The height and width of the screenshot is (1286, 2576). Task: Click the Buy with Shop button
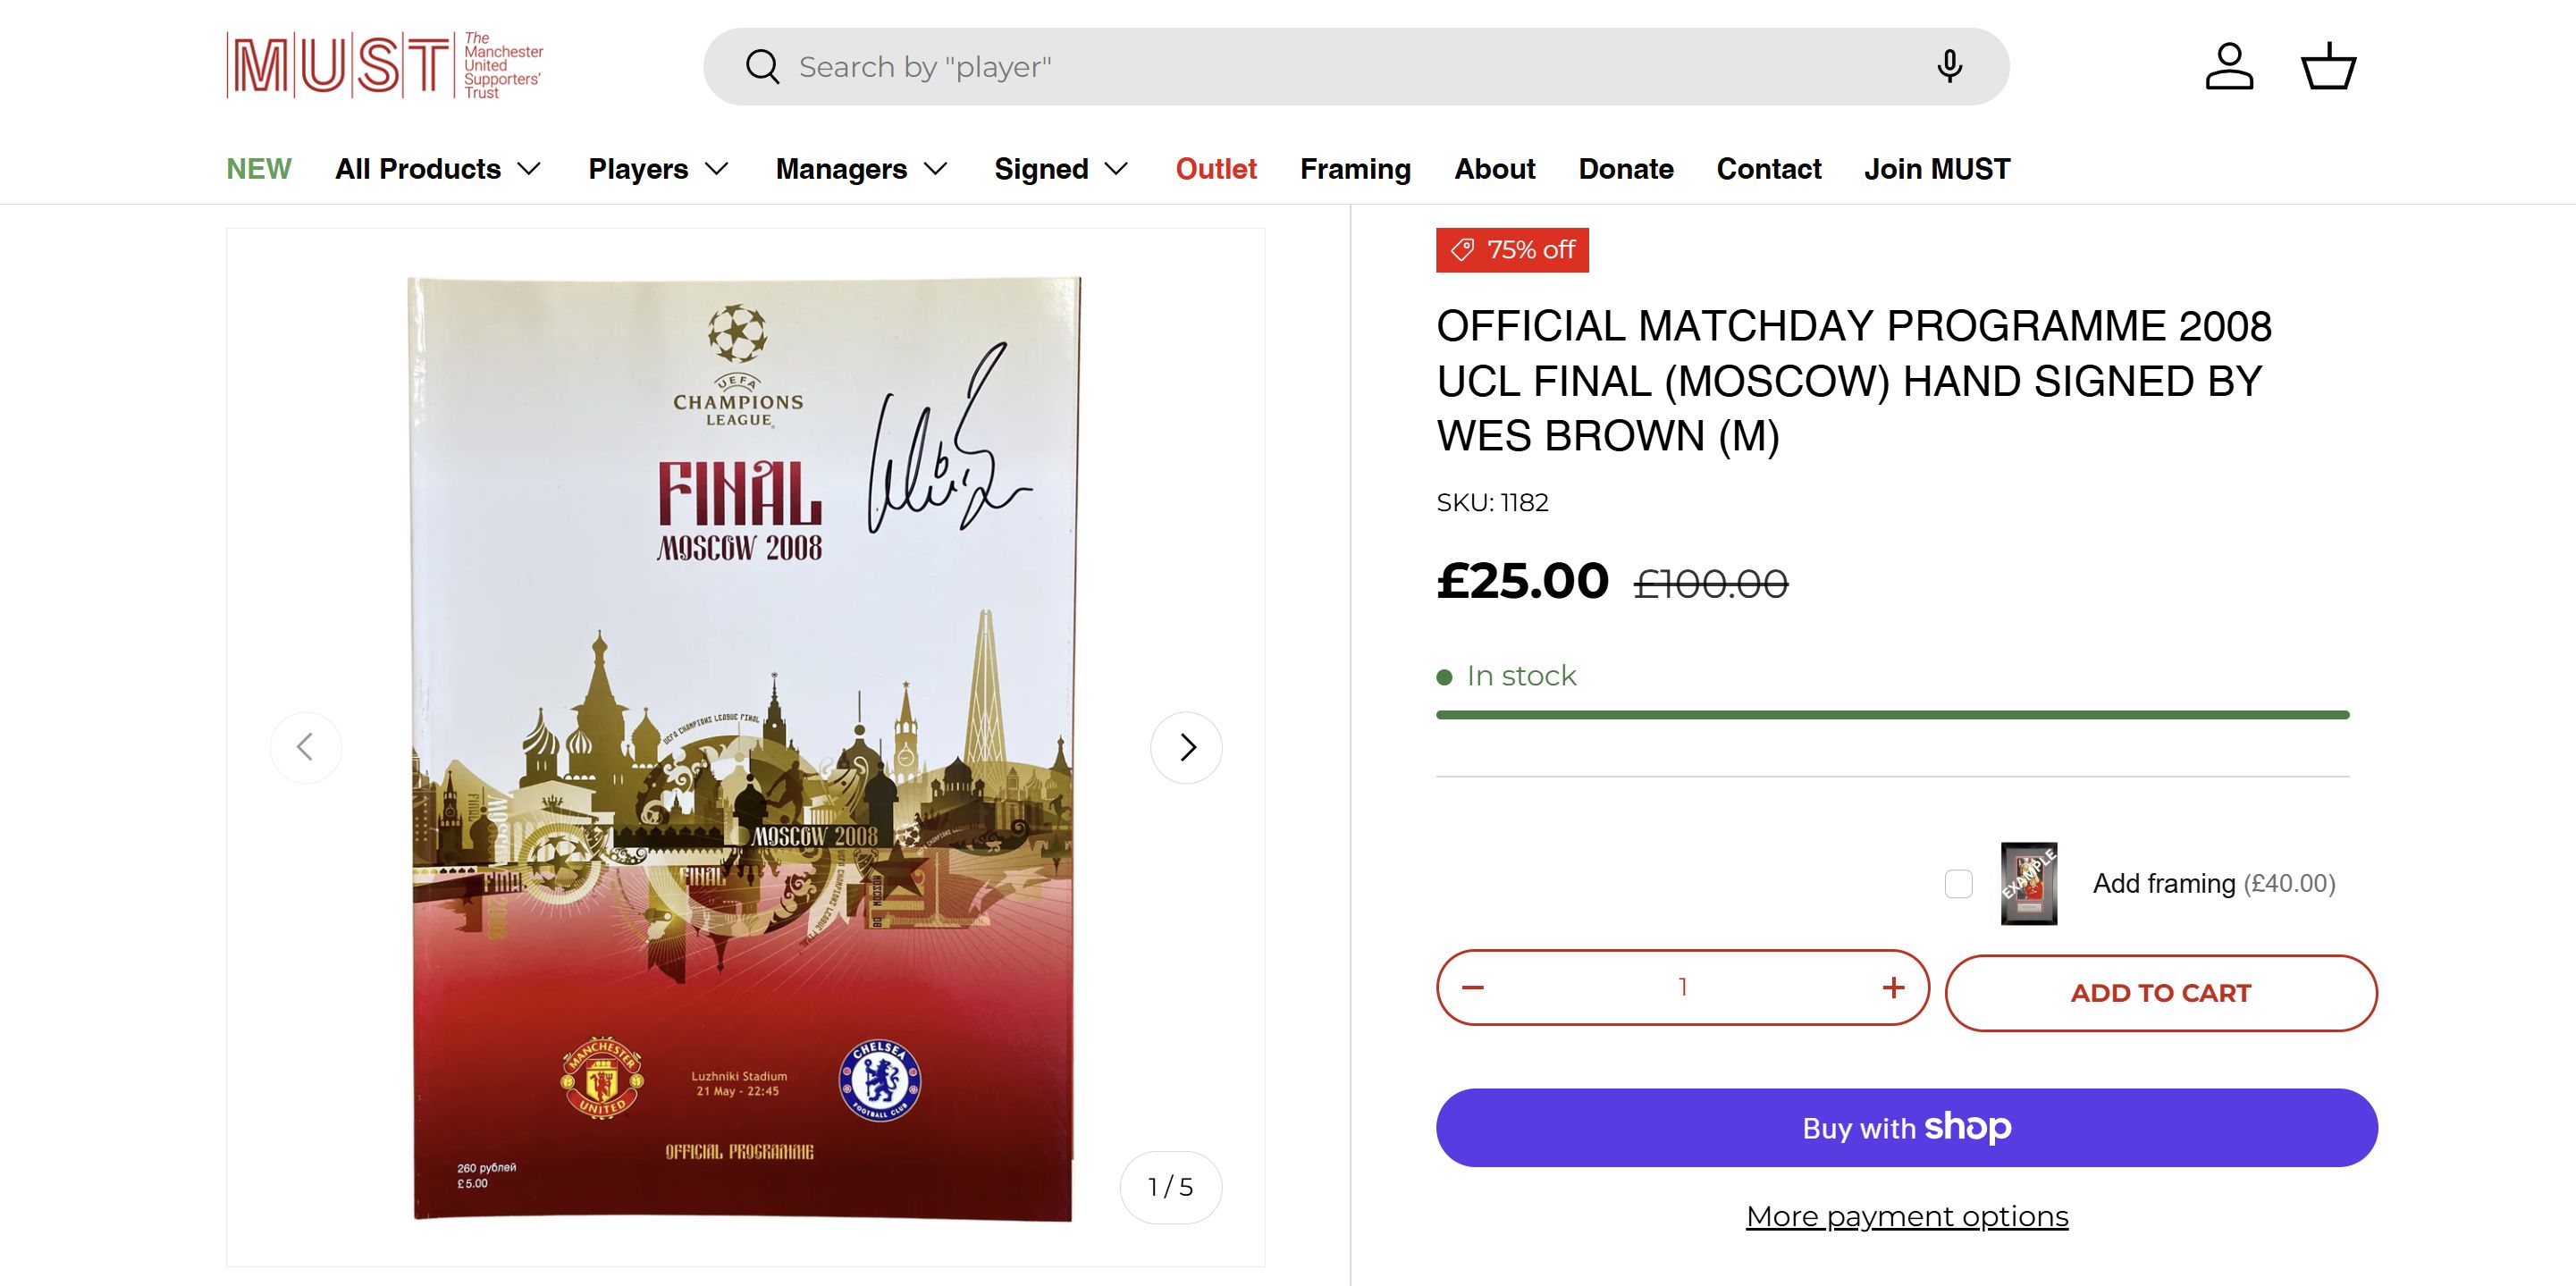pyautogui.click(x=1906, y=1128)
